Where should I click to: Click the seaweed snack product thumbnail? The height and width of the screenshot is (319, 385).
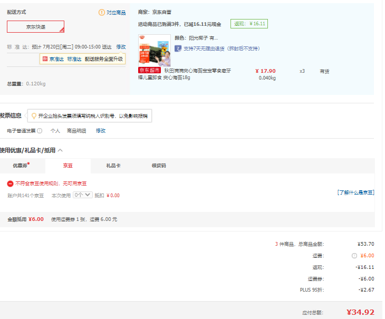pyautogui.click(x=154, y=51)
